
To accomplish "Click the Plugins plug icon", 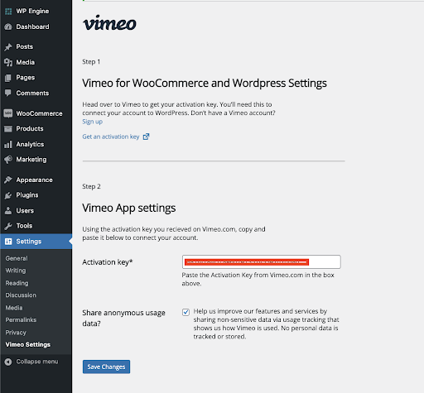I will tap(8, 195).
